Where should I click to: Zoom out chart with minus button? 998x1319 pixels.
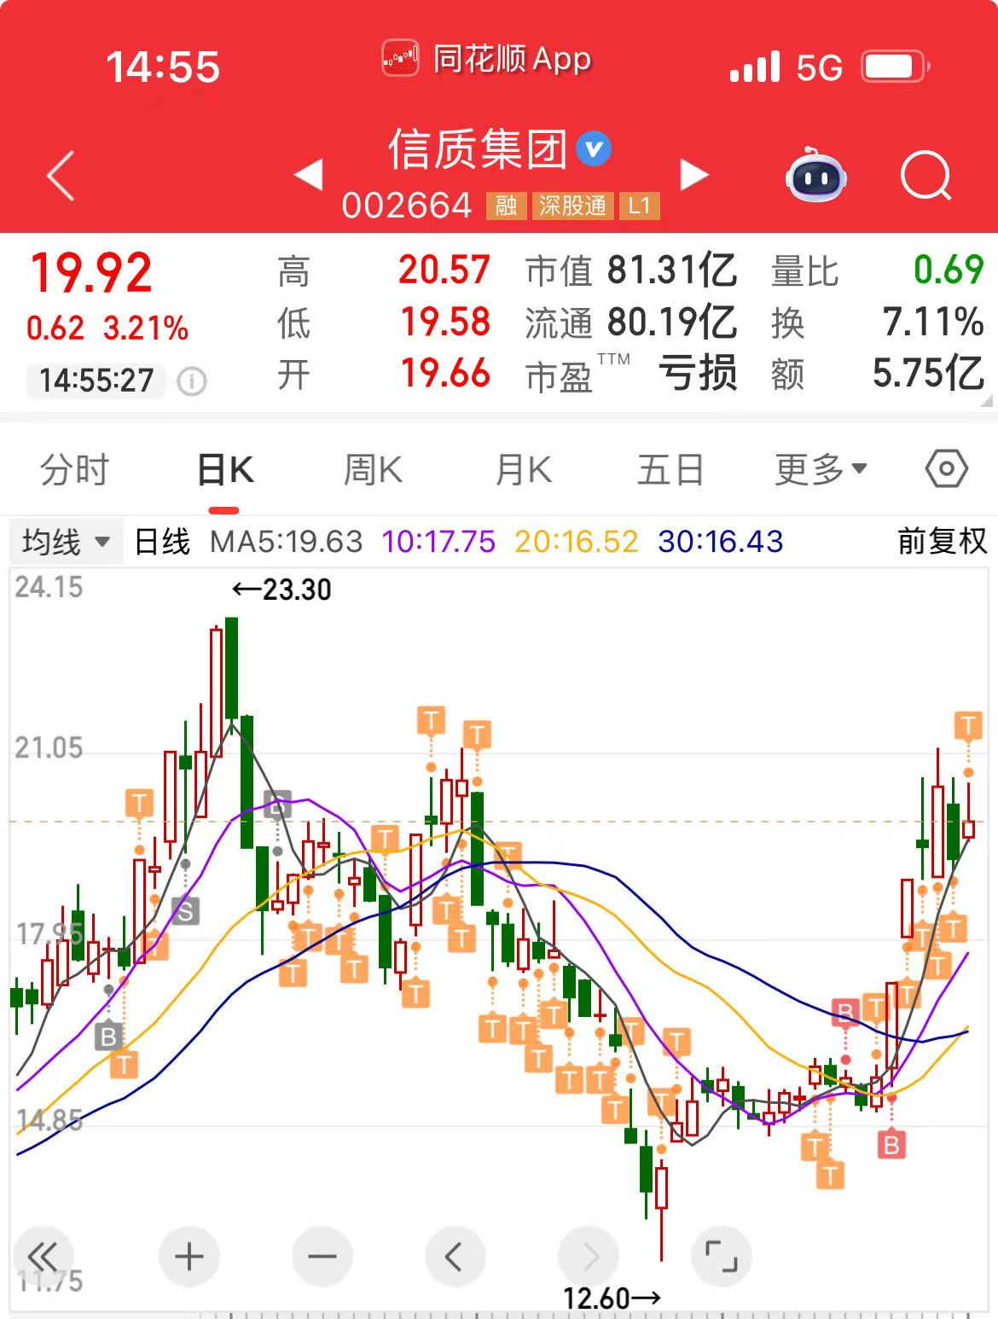(x=322, y=1256)
